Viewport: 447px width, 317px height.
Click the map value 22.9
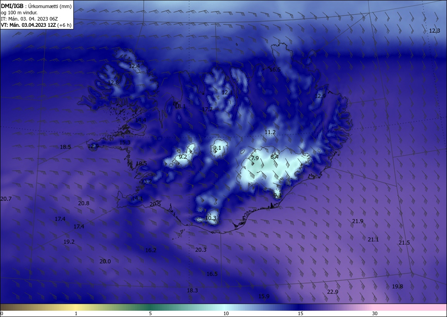coord(333,292)
